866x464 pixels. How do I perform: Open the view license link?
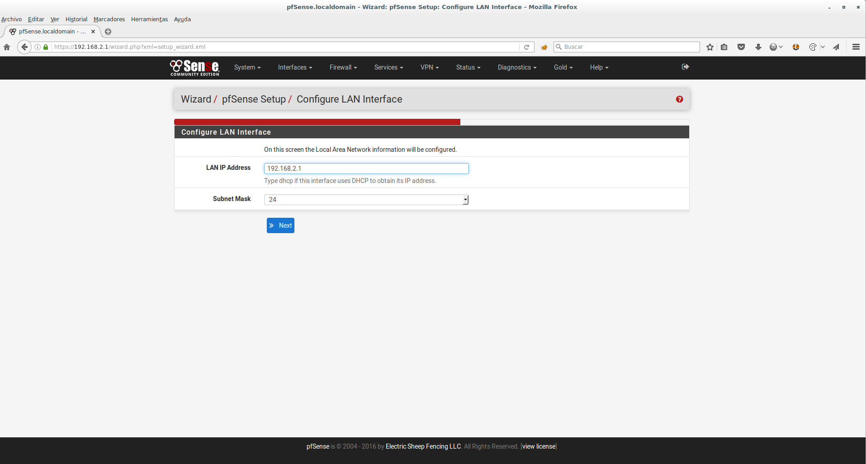539,446
